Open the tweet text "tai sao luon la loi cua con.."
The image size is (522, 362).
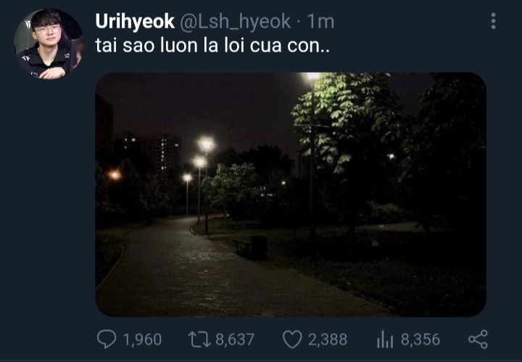pos(212,45)
